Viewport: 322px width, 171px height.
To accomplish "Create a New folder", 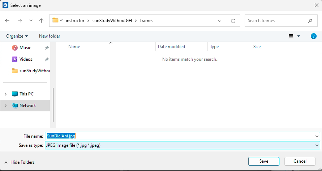I will tap(50, 36).
